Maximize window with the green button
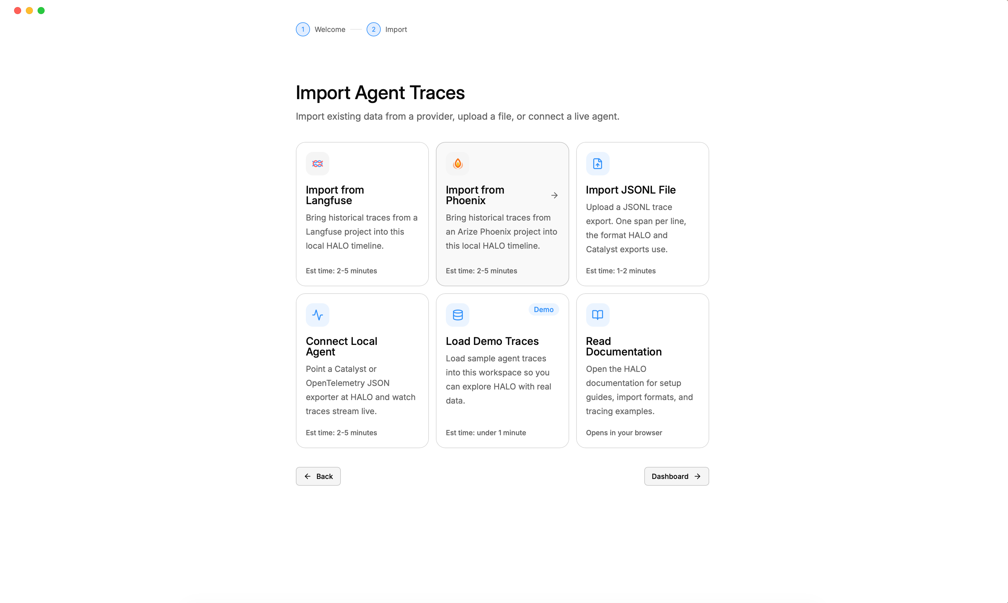The width and height of the screenshot is (1008, 603). 41,11
